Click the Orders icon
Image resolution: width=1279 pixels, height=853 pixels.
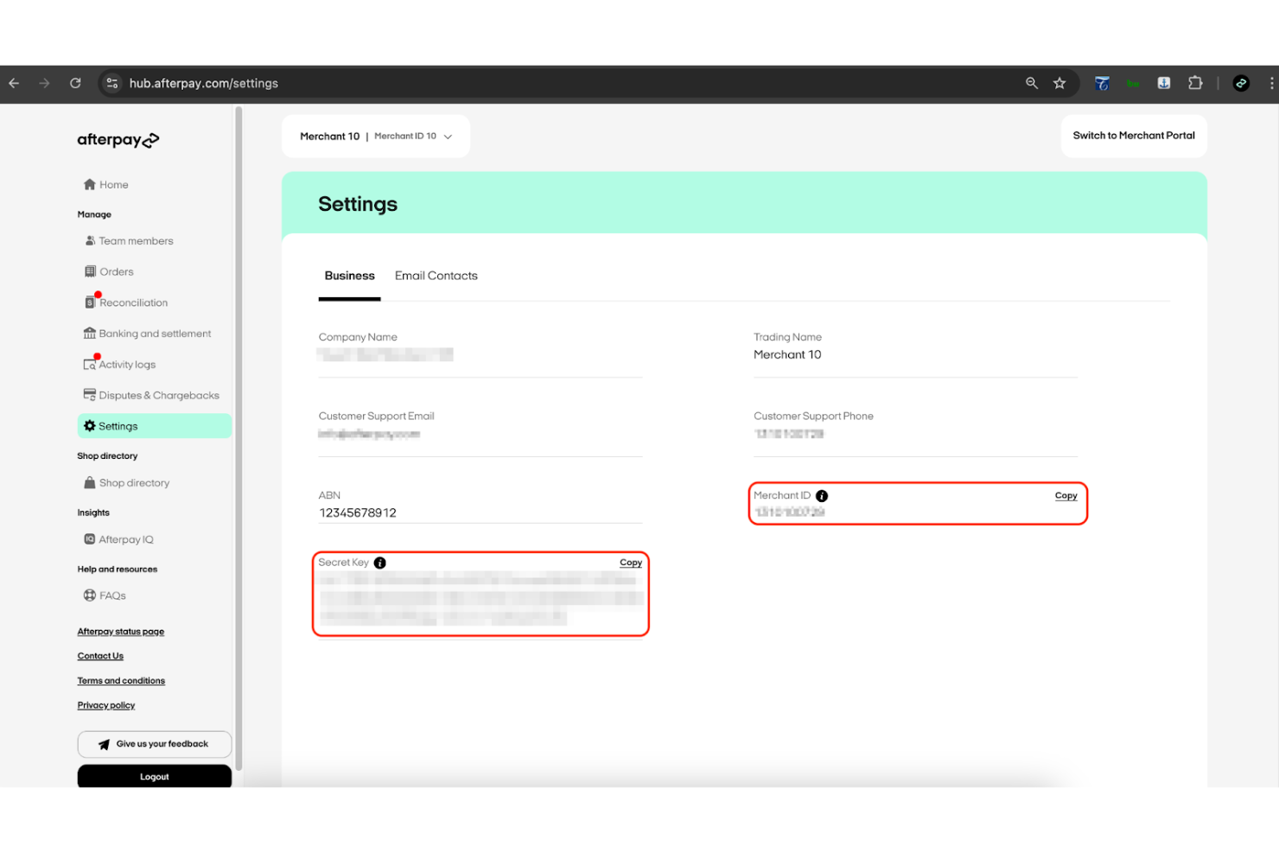pos(91,271)
